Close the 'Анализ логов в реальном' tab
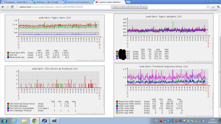 92,2
